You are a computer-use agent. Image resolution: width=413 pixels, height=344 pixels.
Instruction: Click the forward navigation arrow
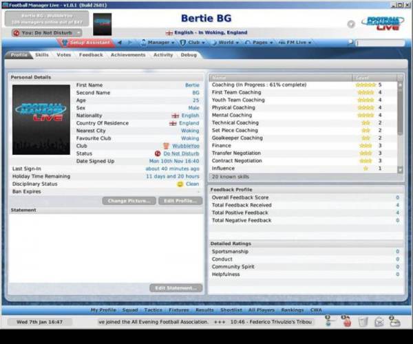click(x=130, y=43)
